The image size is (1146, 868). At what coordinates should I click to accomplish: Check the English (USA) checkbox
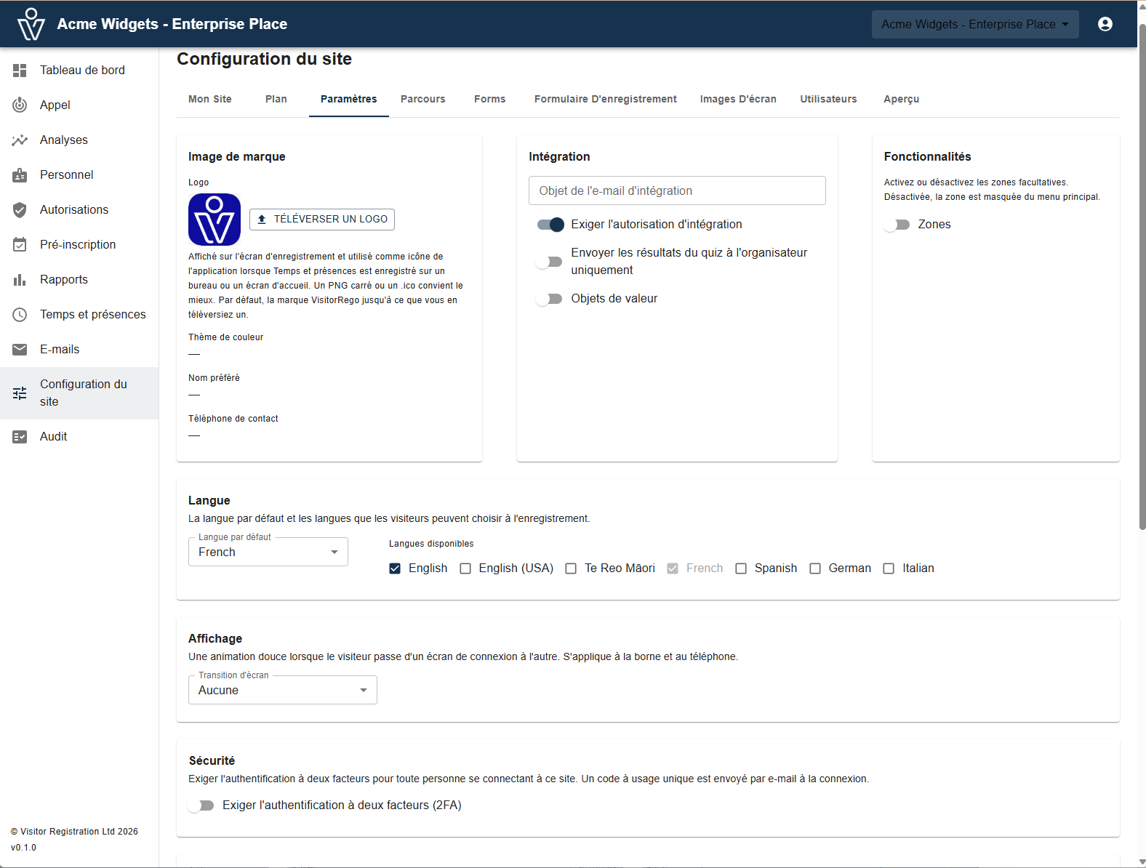point(465,568)
